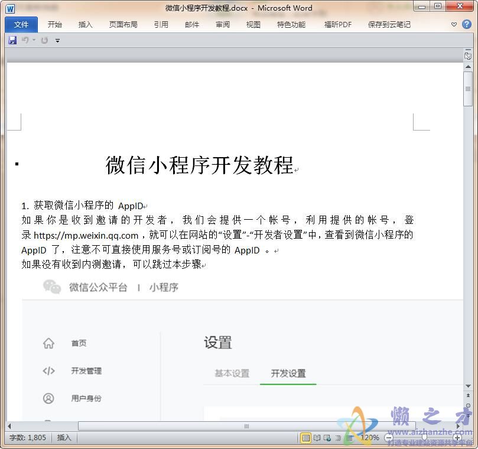Screen dimensions: 478x449
Task: Click the horizontal scrollbar left arrow
Action: [9, 426]
